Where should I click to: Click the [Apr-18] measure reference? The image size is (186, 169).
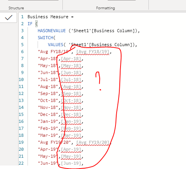click(x=71, y=59)
